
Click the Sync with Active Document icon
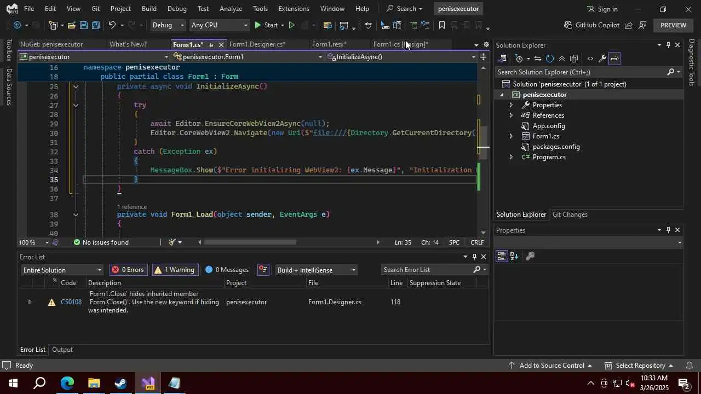coord(538,59)
